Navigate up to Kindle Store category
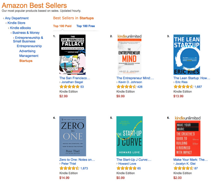This screenshot has width=217, height=185. click(x=16, y=23)
